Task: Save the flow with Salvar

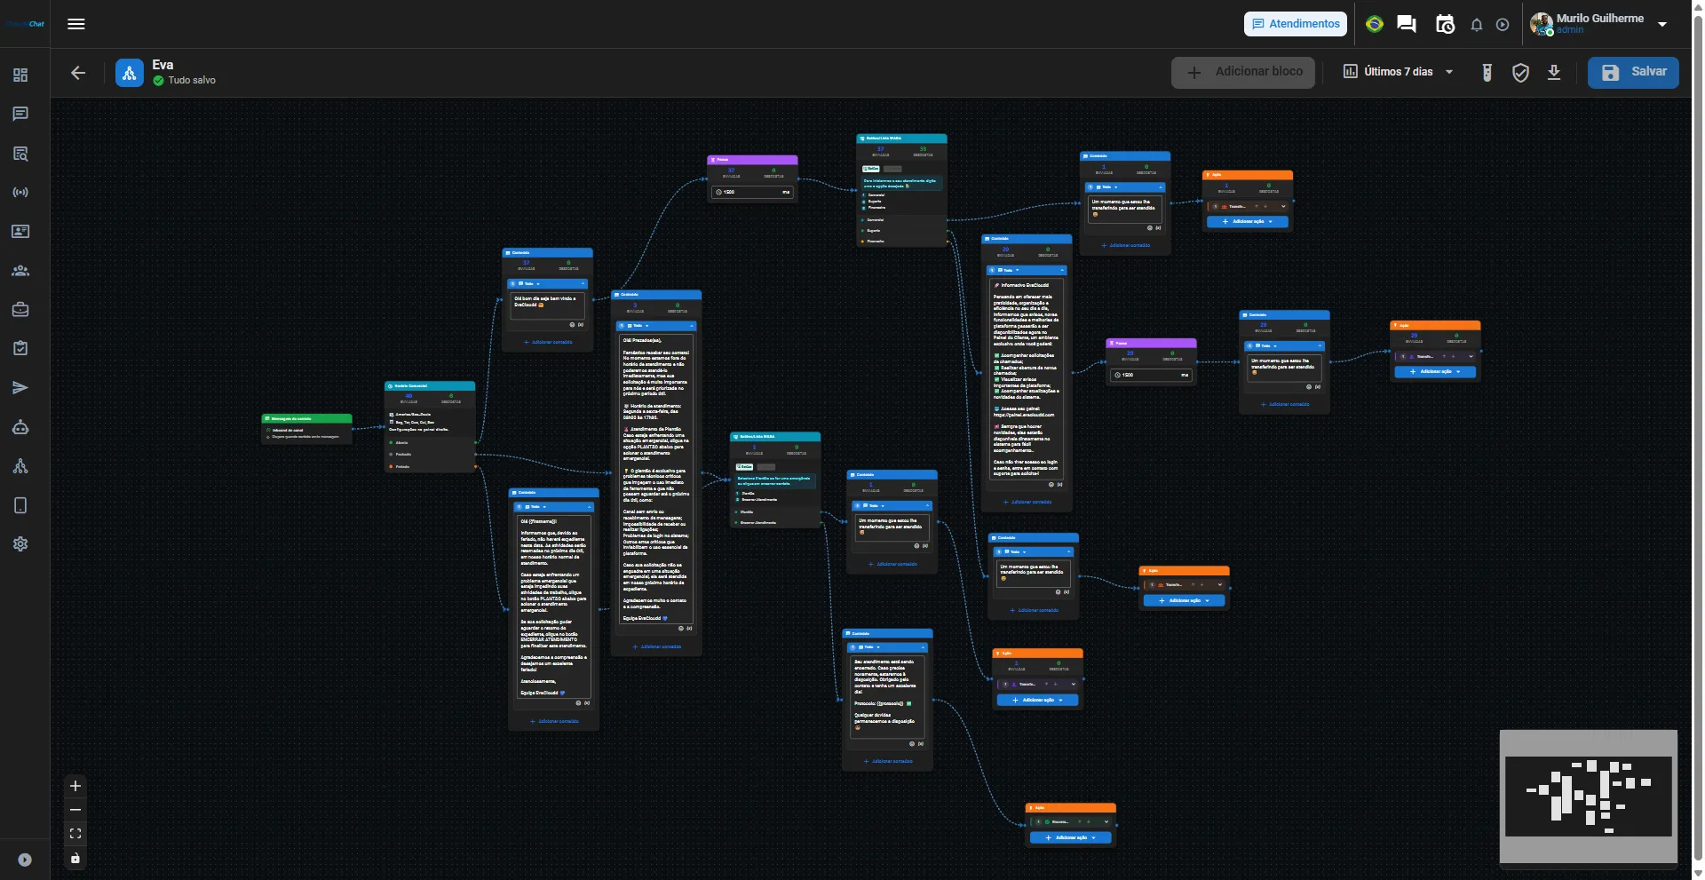Action: coord(1633,72)
